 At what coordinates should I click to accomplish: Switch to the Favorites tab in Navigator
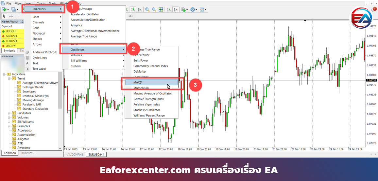[x=26, y=153]
